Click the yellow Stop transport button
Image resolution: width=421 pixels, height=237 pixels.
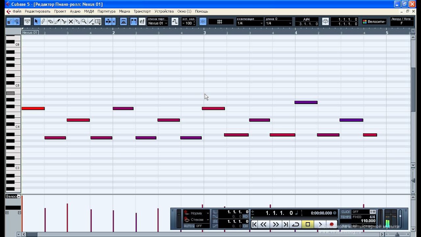point(308,224)
